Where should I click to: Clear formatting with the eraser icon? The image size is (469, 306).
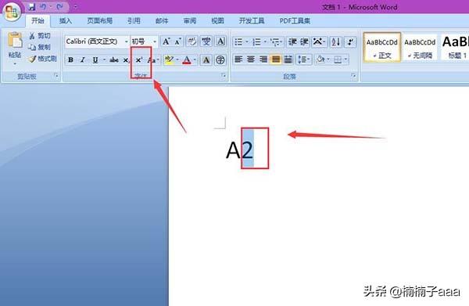(192, 41)
